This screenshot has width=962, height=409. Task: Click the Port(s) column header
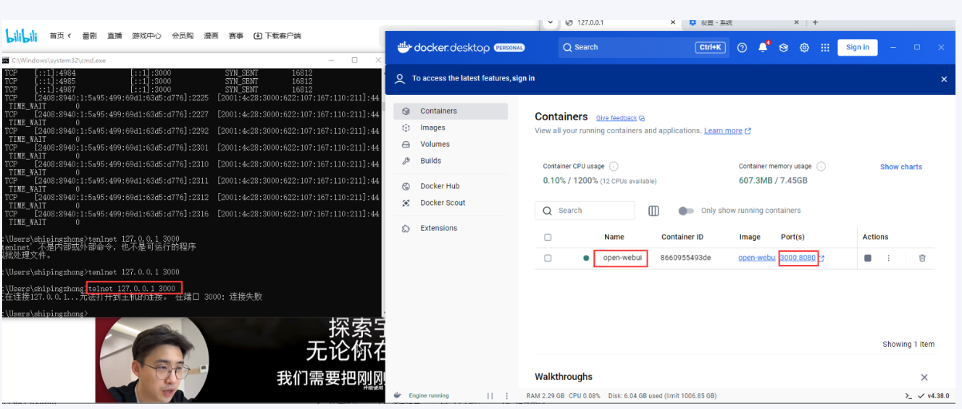792,237
